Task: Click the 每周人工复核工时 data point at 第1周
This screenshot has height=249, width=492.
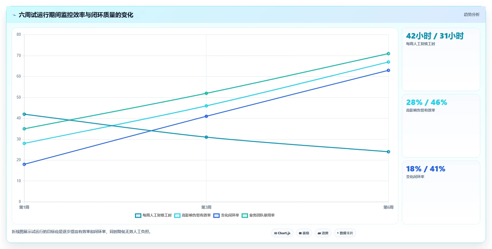Action: pyautogui.click(x=24, y=114)
